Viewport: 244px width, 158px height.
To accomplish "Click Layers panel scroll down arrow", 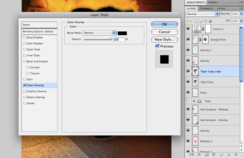I will (241, 150).
